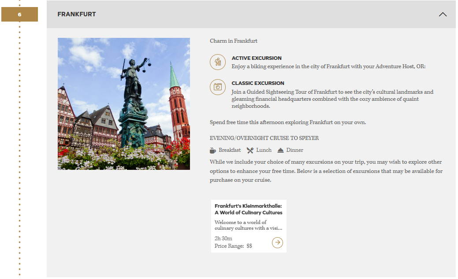The height and width of the screenshot is (279, 458).
Task: Click the Classic Excursion camera icon
Action: 217,87
